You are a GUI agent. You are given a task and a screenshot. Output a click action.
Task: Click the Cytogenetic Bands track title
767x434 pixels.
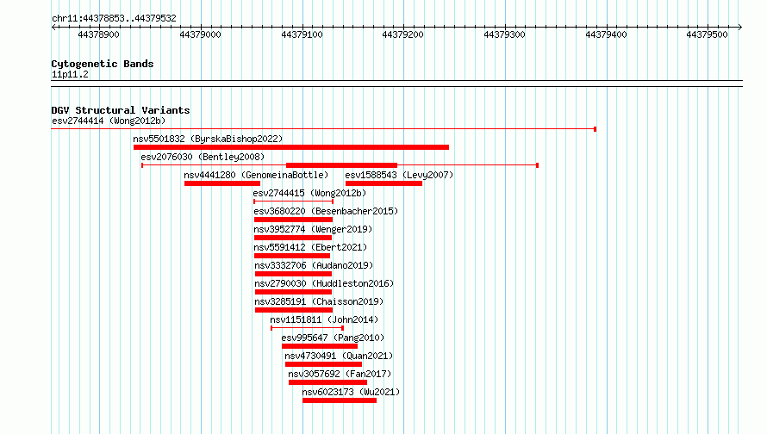coord(103,64)
